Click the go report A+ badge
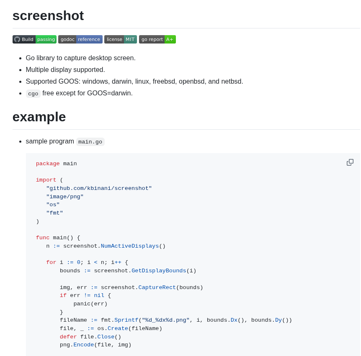Screen dimensions: 361x356 pos(157,39)
